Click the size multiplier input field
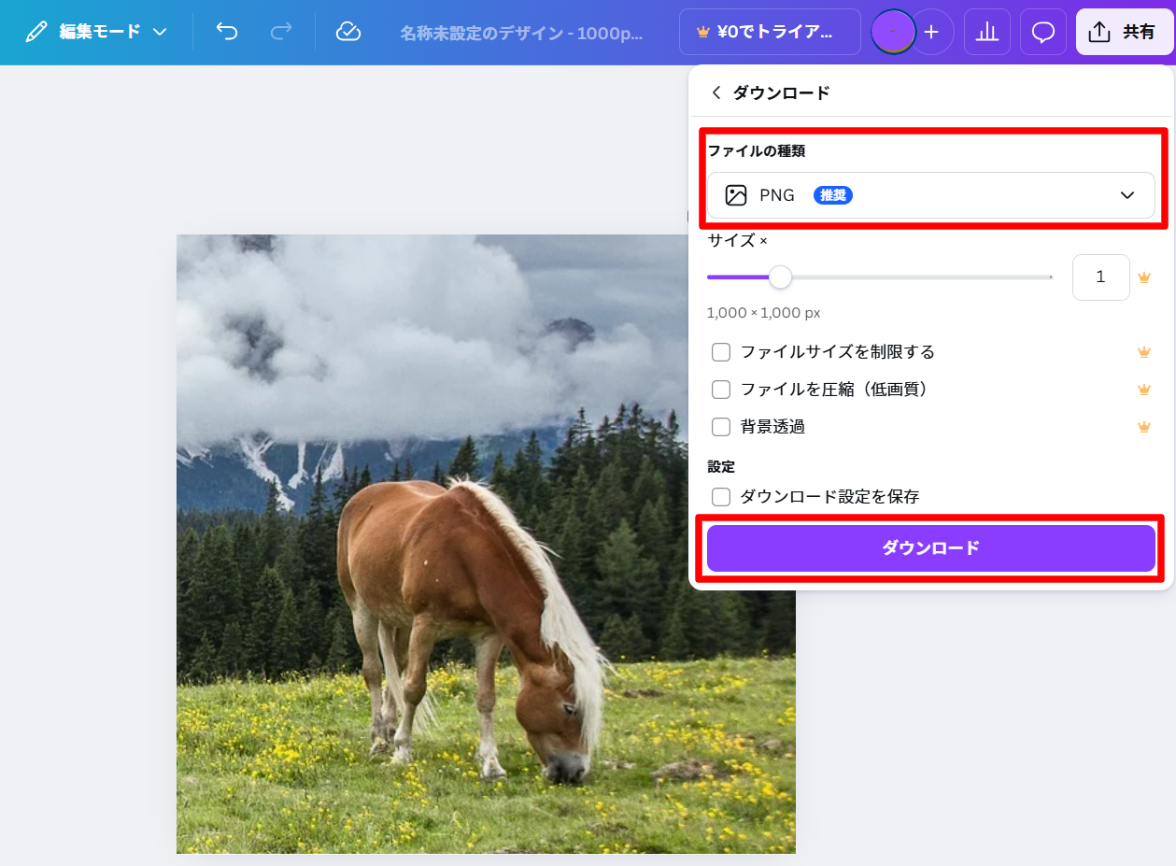1176x866 pixels. (1100, 277)
